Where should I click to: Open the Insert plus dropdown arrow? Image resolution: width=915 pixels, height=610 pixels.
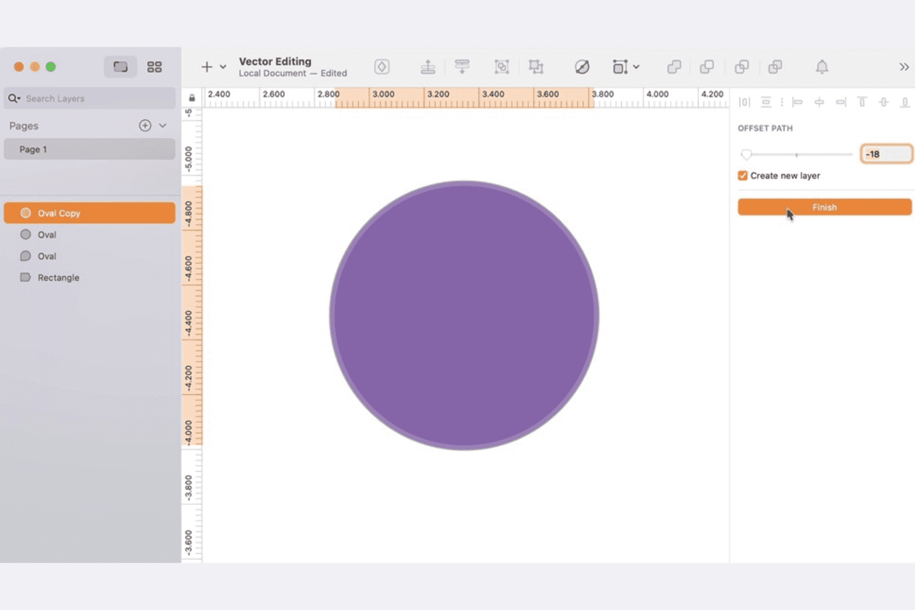(223, 67)
